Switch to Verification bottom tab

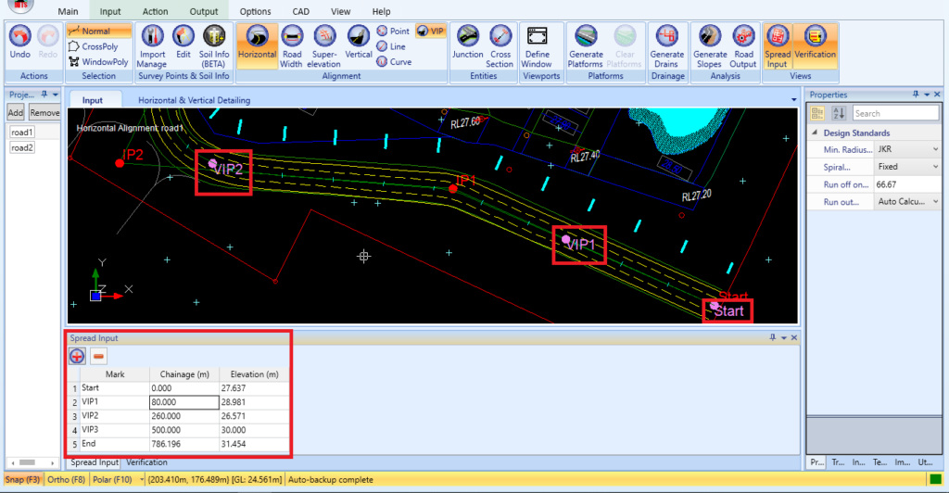(146, 462)
